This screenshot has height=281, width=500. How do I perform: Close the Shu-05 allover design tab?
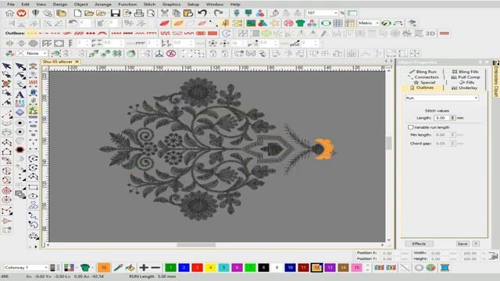pyautogui.click(x=77, y=62)
